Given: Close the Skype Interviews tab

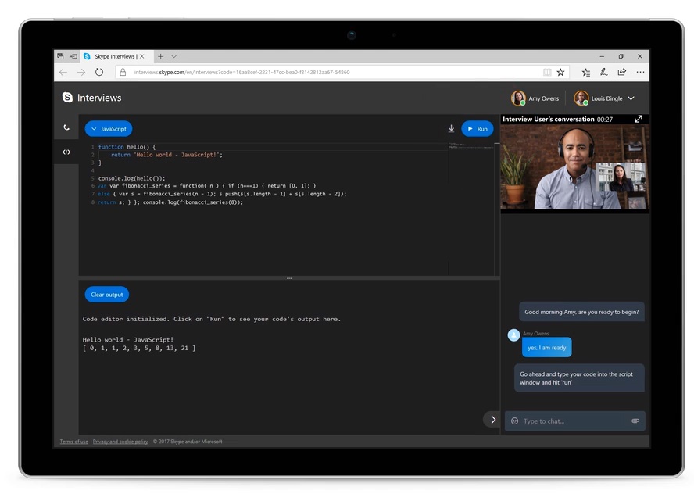Looking at the screenshot, I should tap(141, 56).
